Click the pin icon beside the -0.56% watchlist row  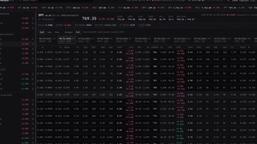(x=33, y=74)
